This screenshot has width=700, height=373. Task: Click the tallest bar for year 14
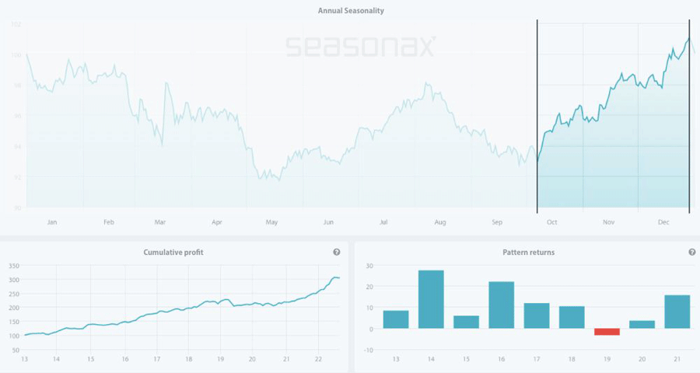(431, 299)
